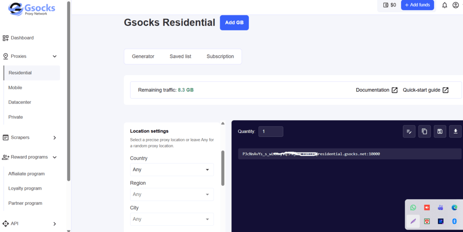463x232 pixels.
Task: Click the green-bordered red tray icon
Action: pyautogui.click(x=427, y=221)
